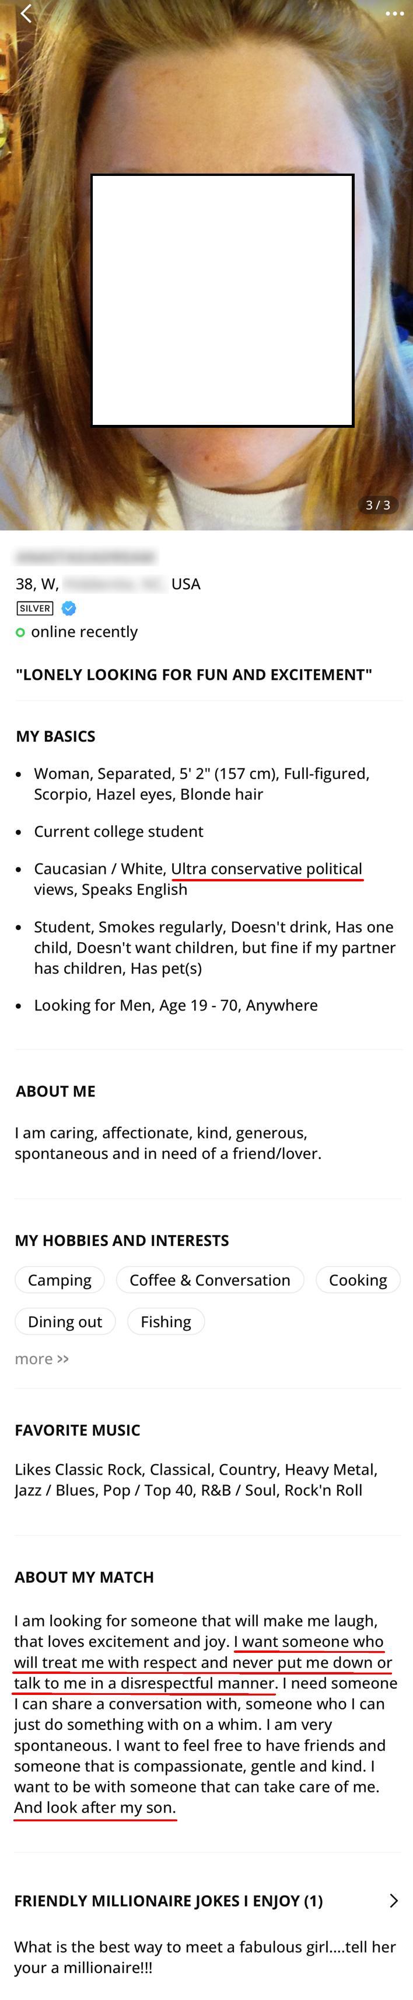This screenshot has height=2000, width=413.
Task: Tap the green online status indicator
Action: coord(20,632)
